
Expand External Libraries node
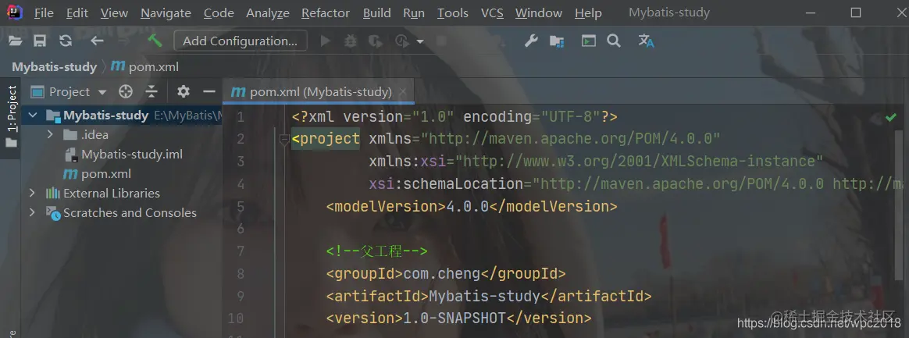pos(32,193)
